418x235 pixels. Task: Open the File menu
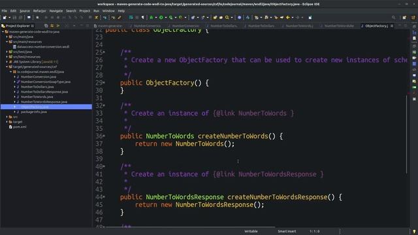(5, 11)
